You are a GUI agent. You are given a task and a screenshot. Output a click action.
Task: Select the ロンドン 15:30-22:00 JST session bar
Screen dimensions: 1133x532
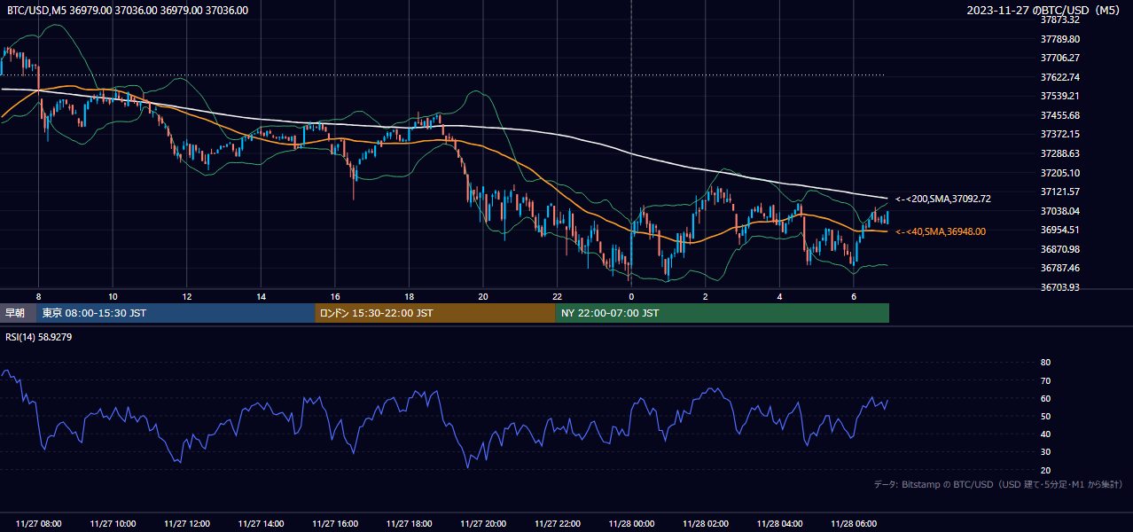coord(435,313)
